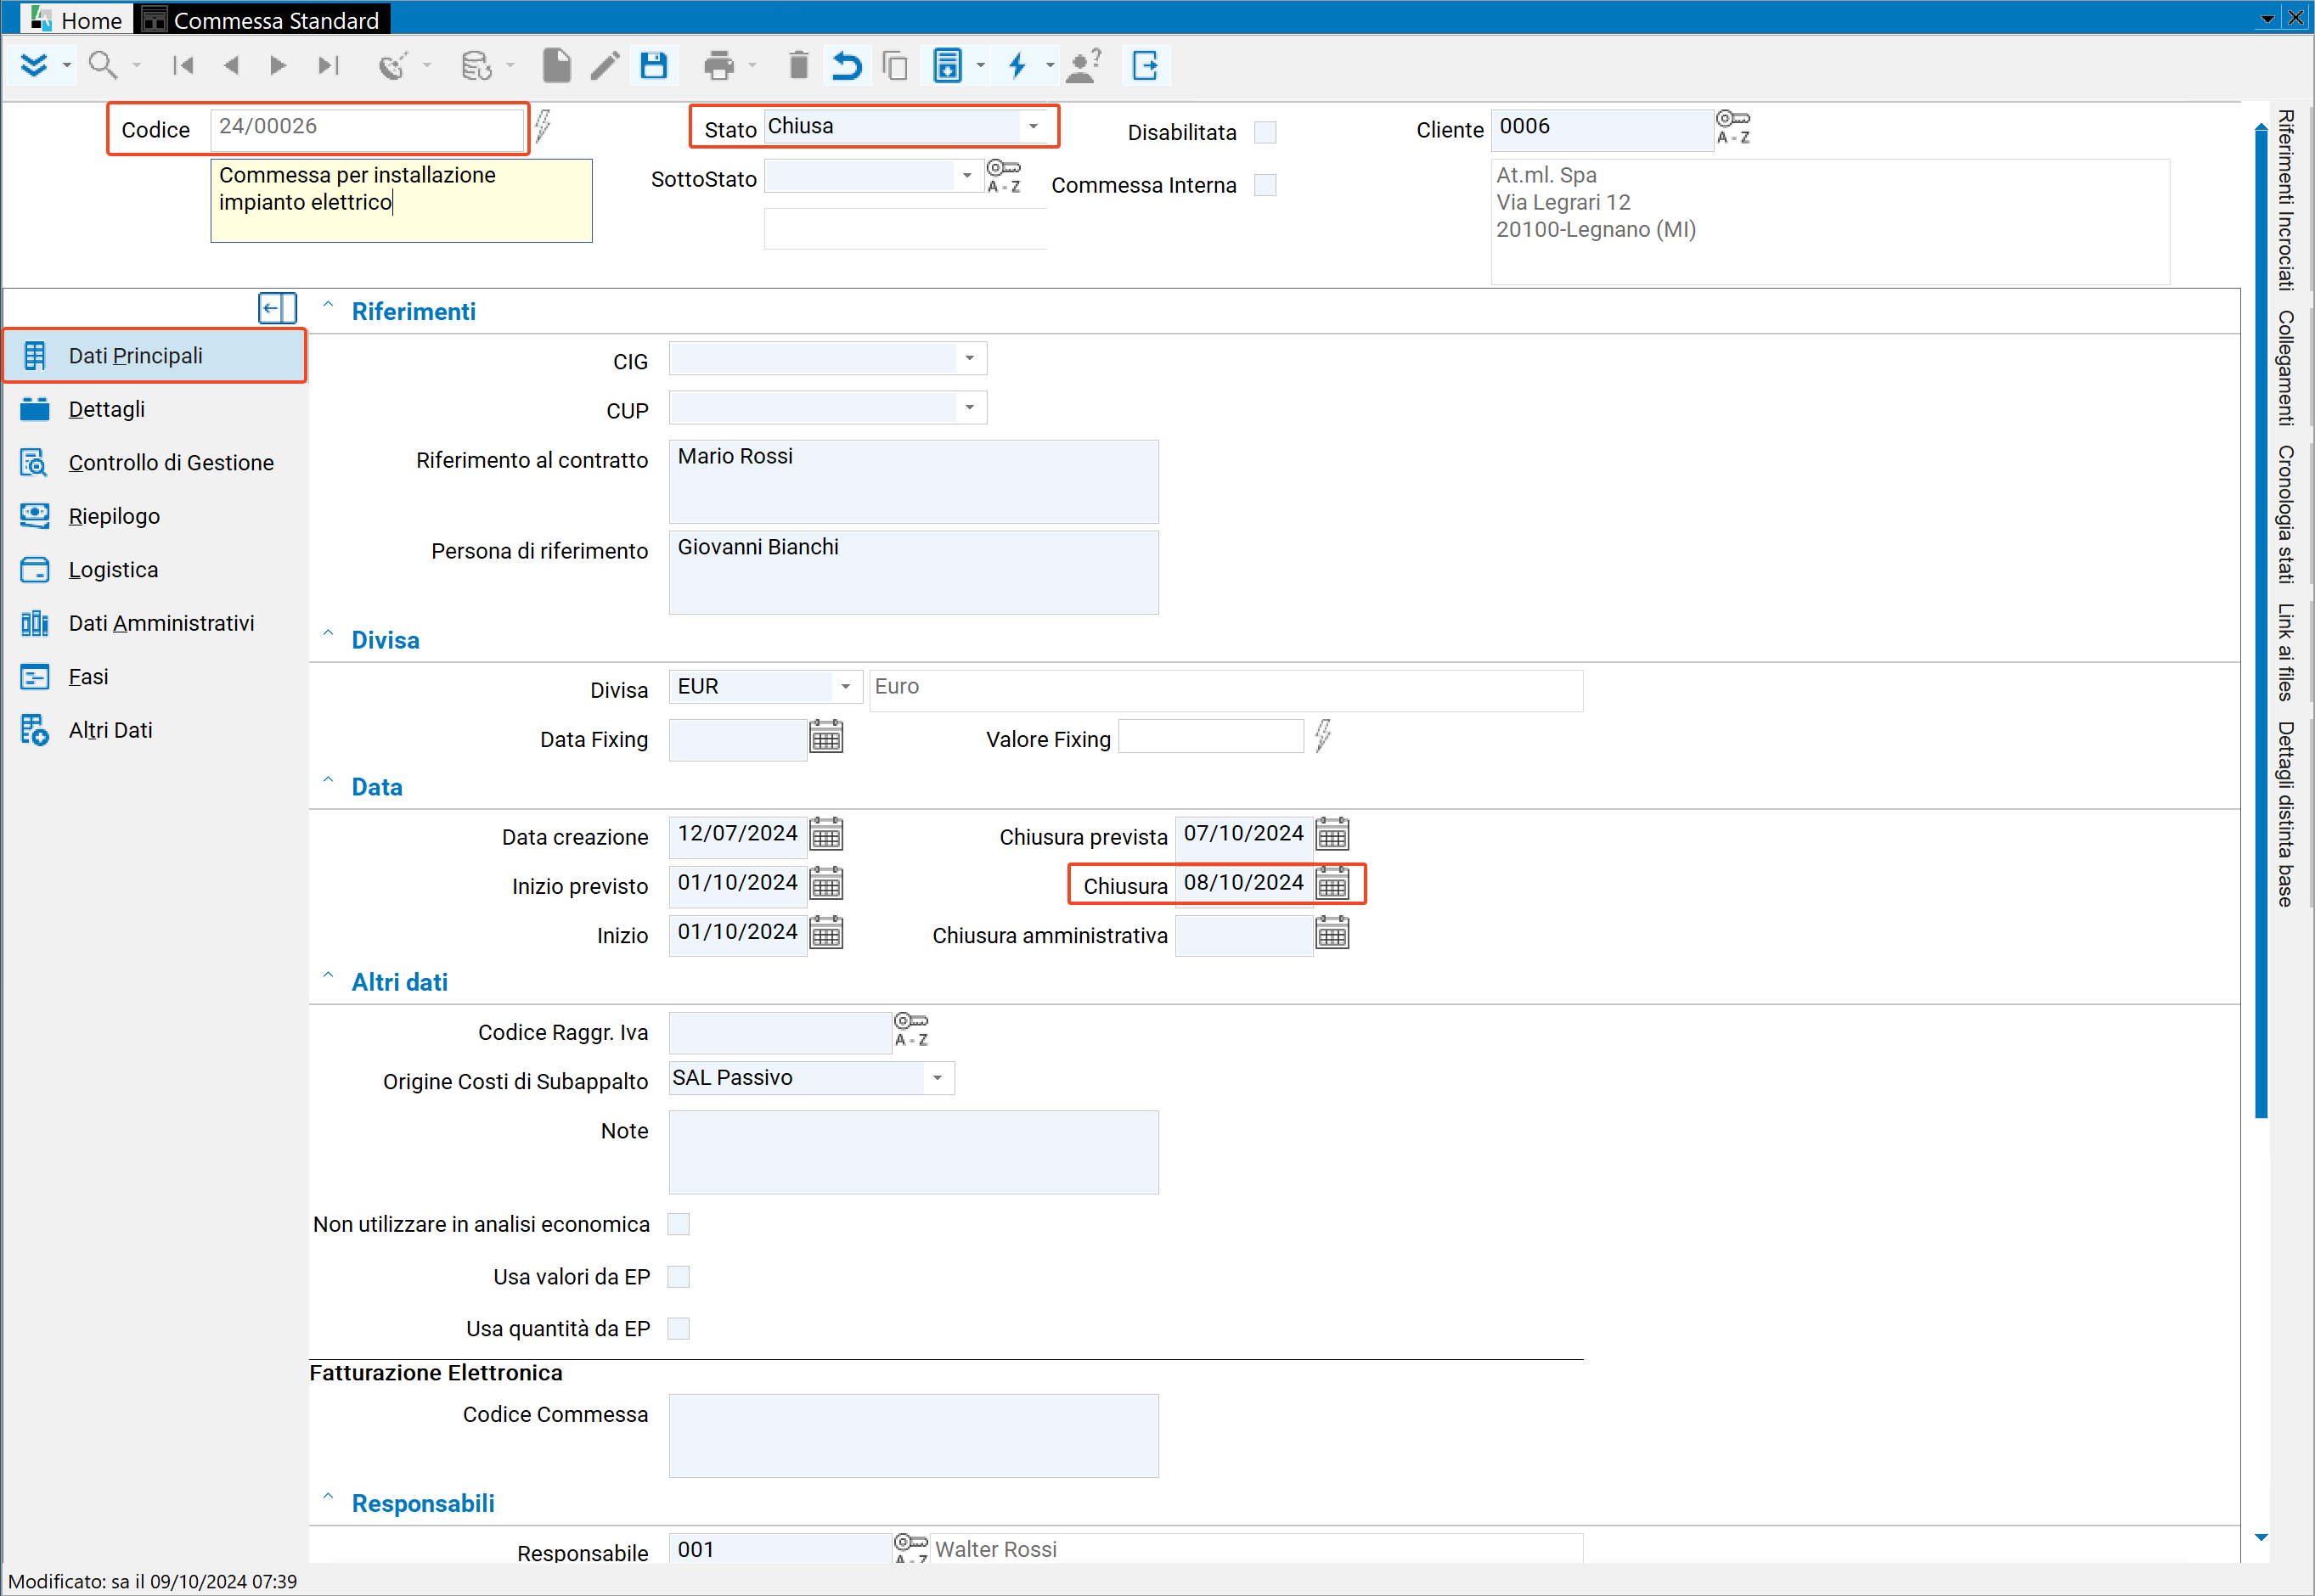Open the Dati Amministrativi section

pos(155,623)
